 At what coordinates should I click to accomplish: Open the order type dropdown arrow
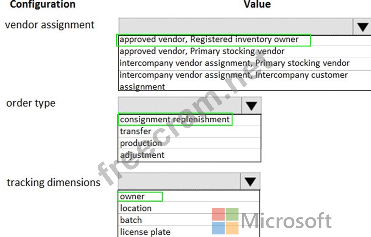pos(251,106)
